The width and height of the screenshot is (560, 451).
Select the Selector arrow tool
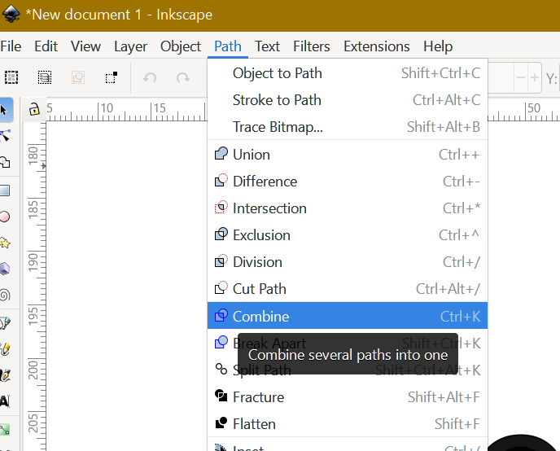[4, 109]
